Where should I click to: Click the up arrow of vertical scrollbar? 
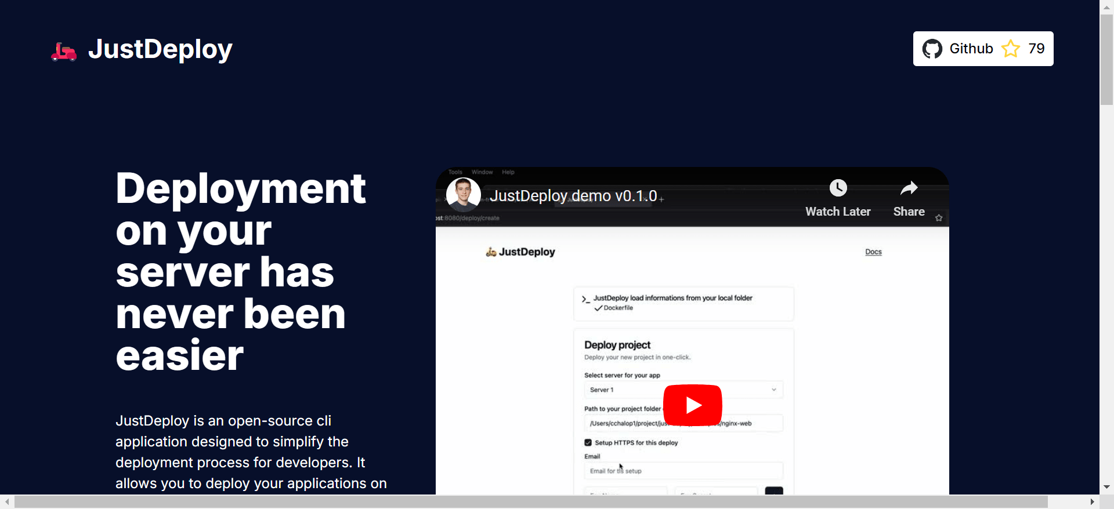[x=1106, y=7]
